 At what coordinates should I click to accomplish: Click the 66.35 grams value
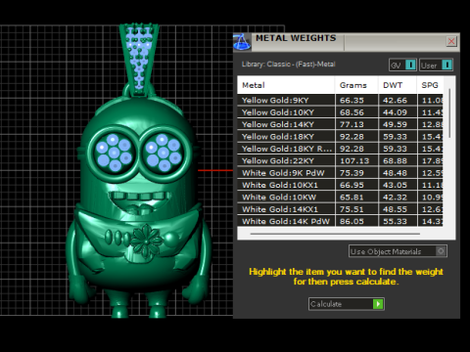[352, 101]
